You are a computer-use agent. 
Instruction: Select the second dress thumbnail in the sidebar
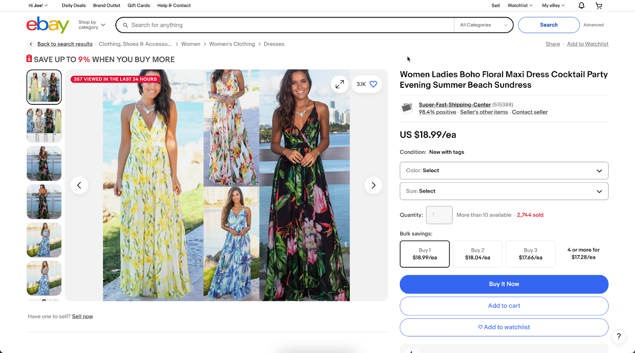44,125
